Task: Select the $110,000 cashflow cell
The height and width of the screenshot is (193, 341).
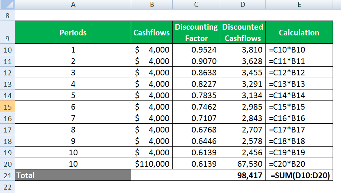Action: tap(152, 164)
